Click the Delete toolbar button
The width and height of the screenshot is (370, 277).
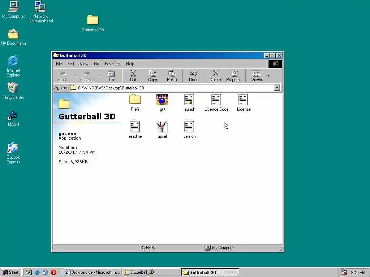tap(215, 76)
